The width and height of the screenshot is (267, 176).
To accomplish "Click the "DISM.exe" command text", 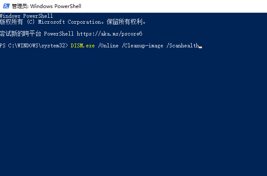I will click(82, 46).
